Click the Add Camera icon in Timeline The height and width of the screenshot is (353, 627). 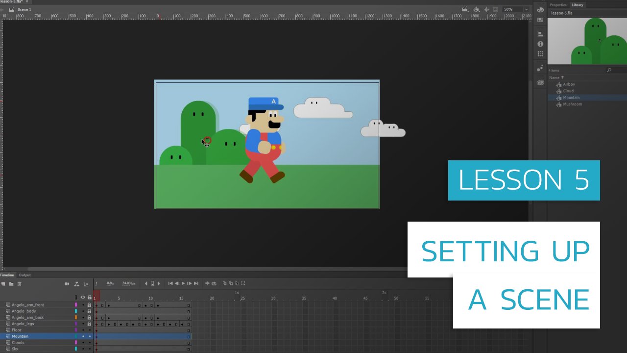[67, 284]
